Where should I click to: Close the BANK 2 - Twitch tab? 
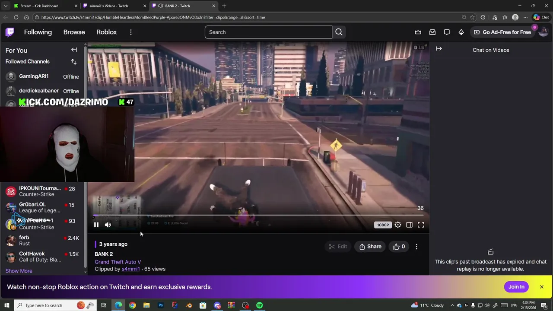point(213,6)
